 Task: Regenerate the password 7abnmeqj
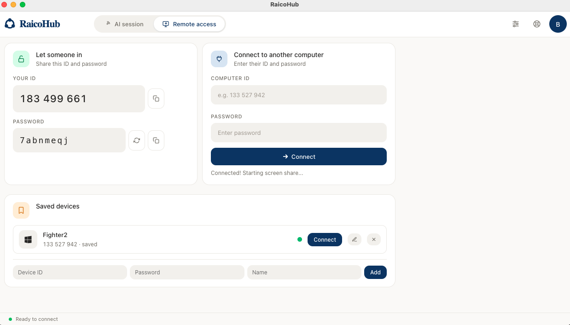click(x=137, y=140)
